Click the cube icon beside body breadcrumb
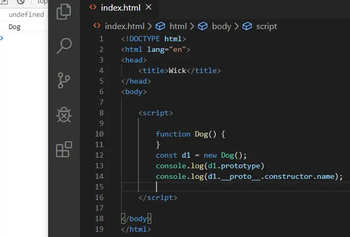Screen dimensions: 350x237 (202, 26)
